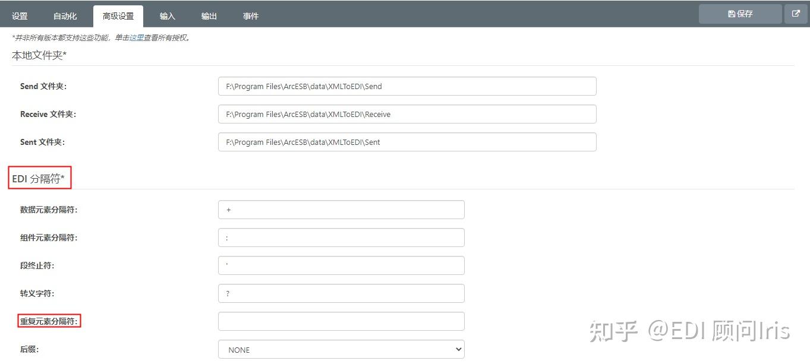
Task: Select the 组件元素分隔符 field showing :
Action: click(341, 238)
